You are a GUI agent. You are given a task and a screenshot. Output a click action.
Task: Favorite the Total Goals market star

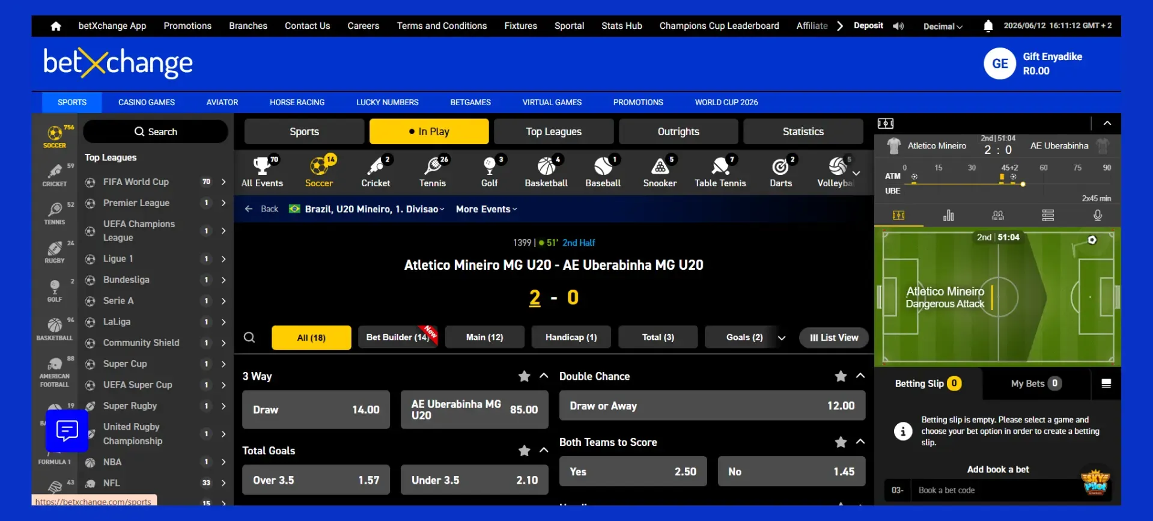click(524, 451)
